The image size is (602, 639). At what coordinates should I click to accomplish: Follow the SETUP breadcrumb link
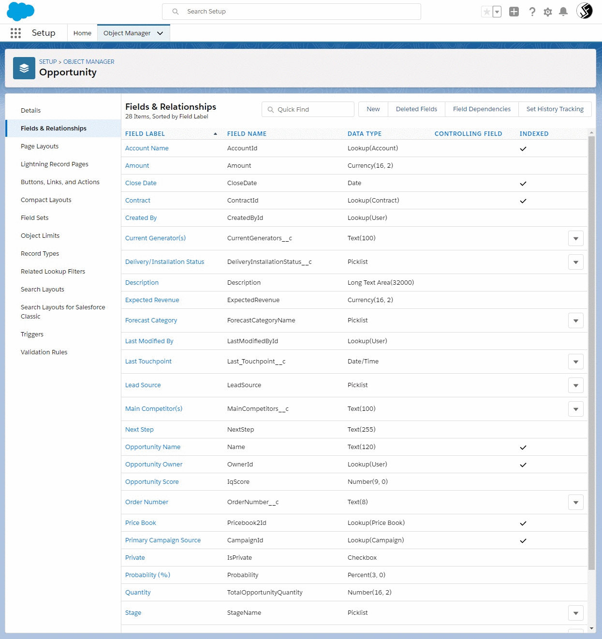pyautogui.click(x=48, y=62)
